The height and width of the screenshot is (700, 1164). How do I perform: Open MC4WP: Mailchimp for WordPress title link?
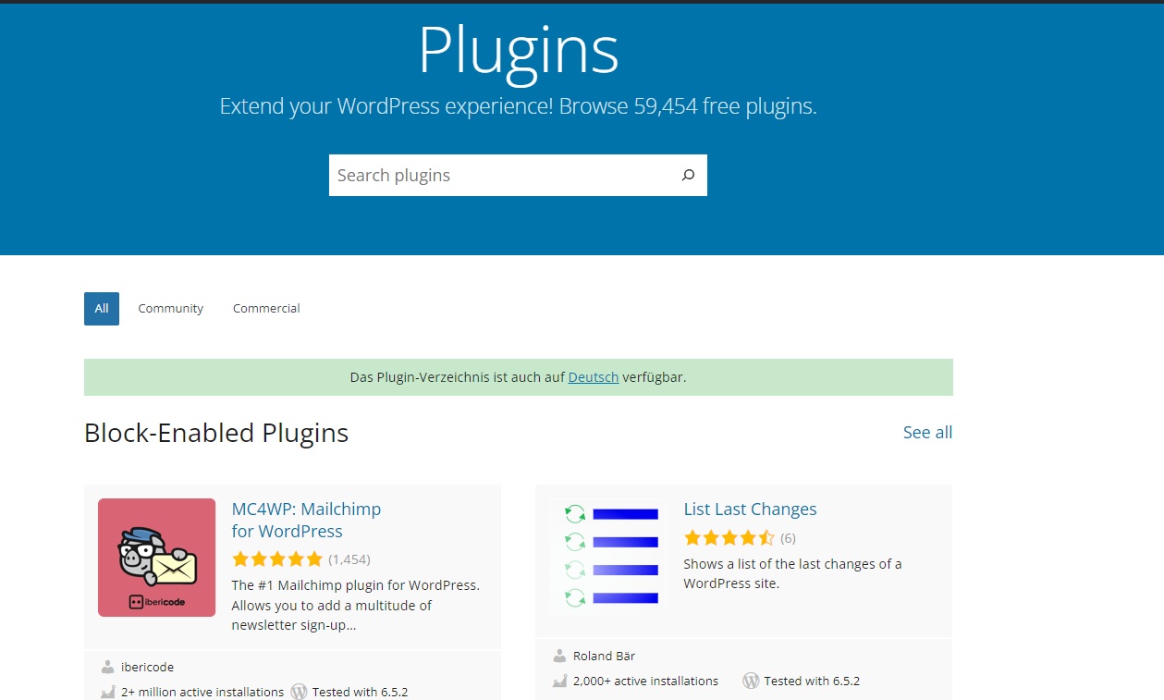coord(306,520)
